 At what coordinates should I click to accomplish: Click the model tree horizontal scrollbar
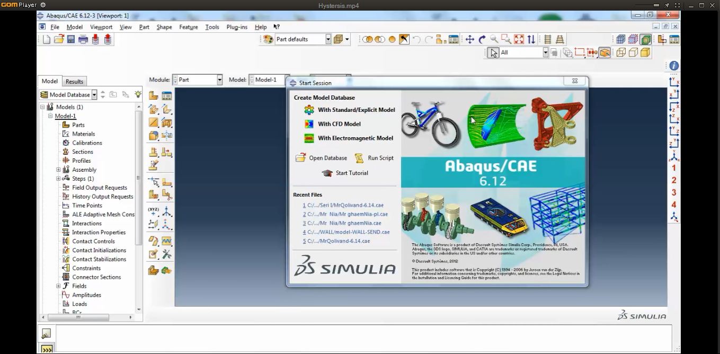[x=79, y=317]
